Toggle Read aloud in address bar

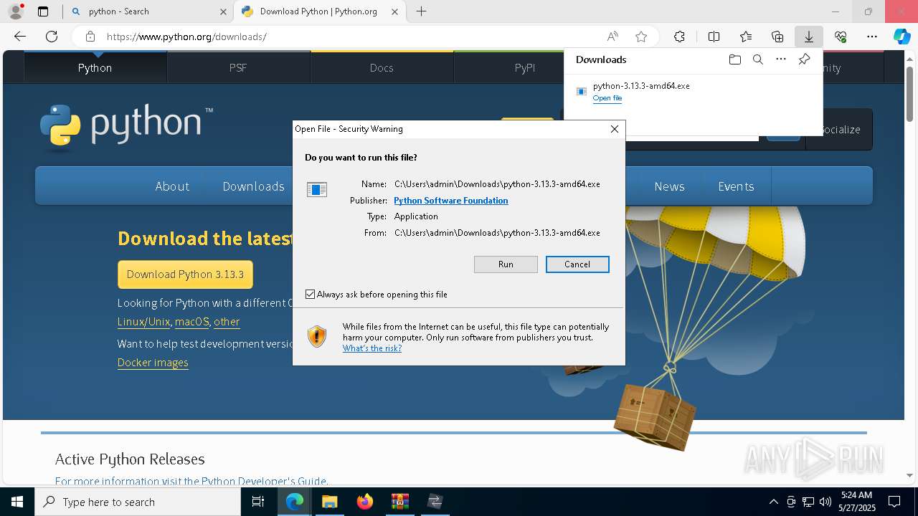pos(612,37)
